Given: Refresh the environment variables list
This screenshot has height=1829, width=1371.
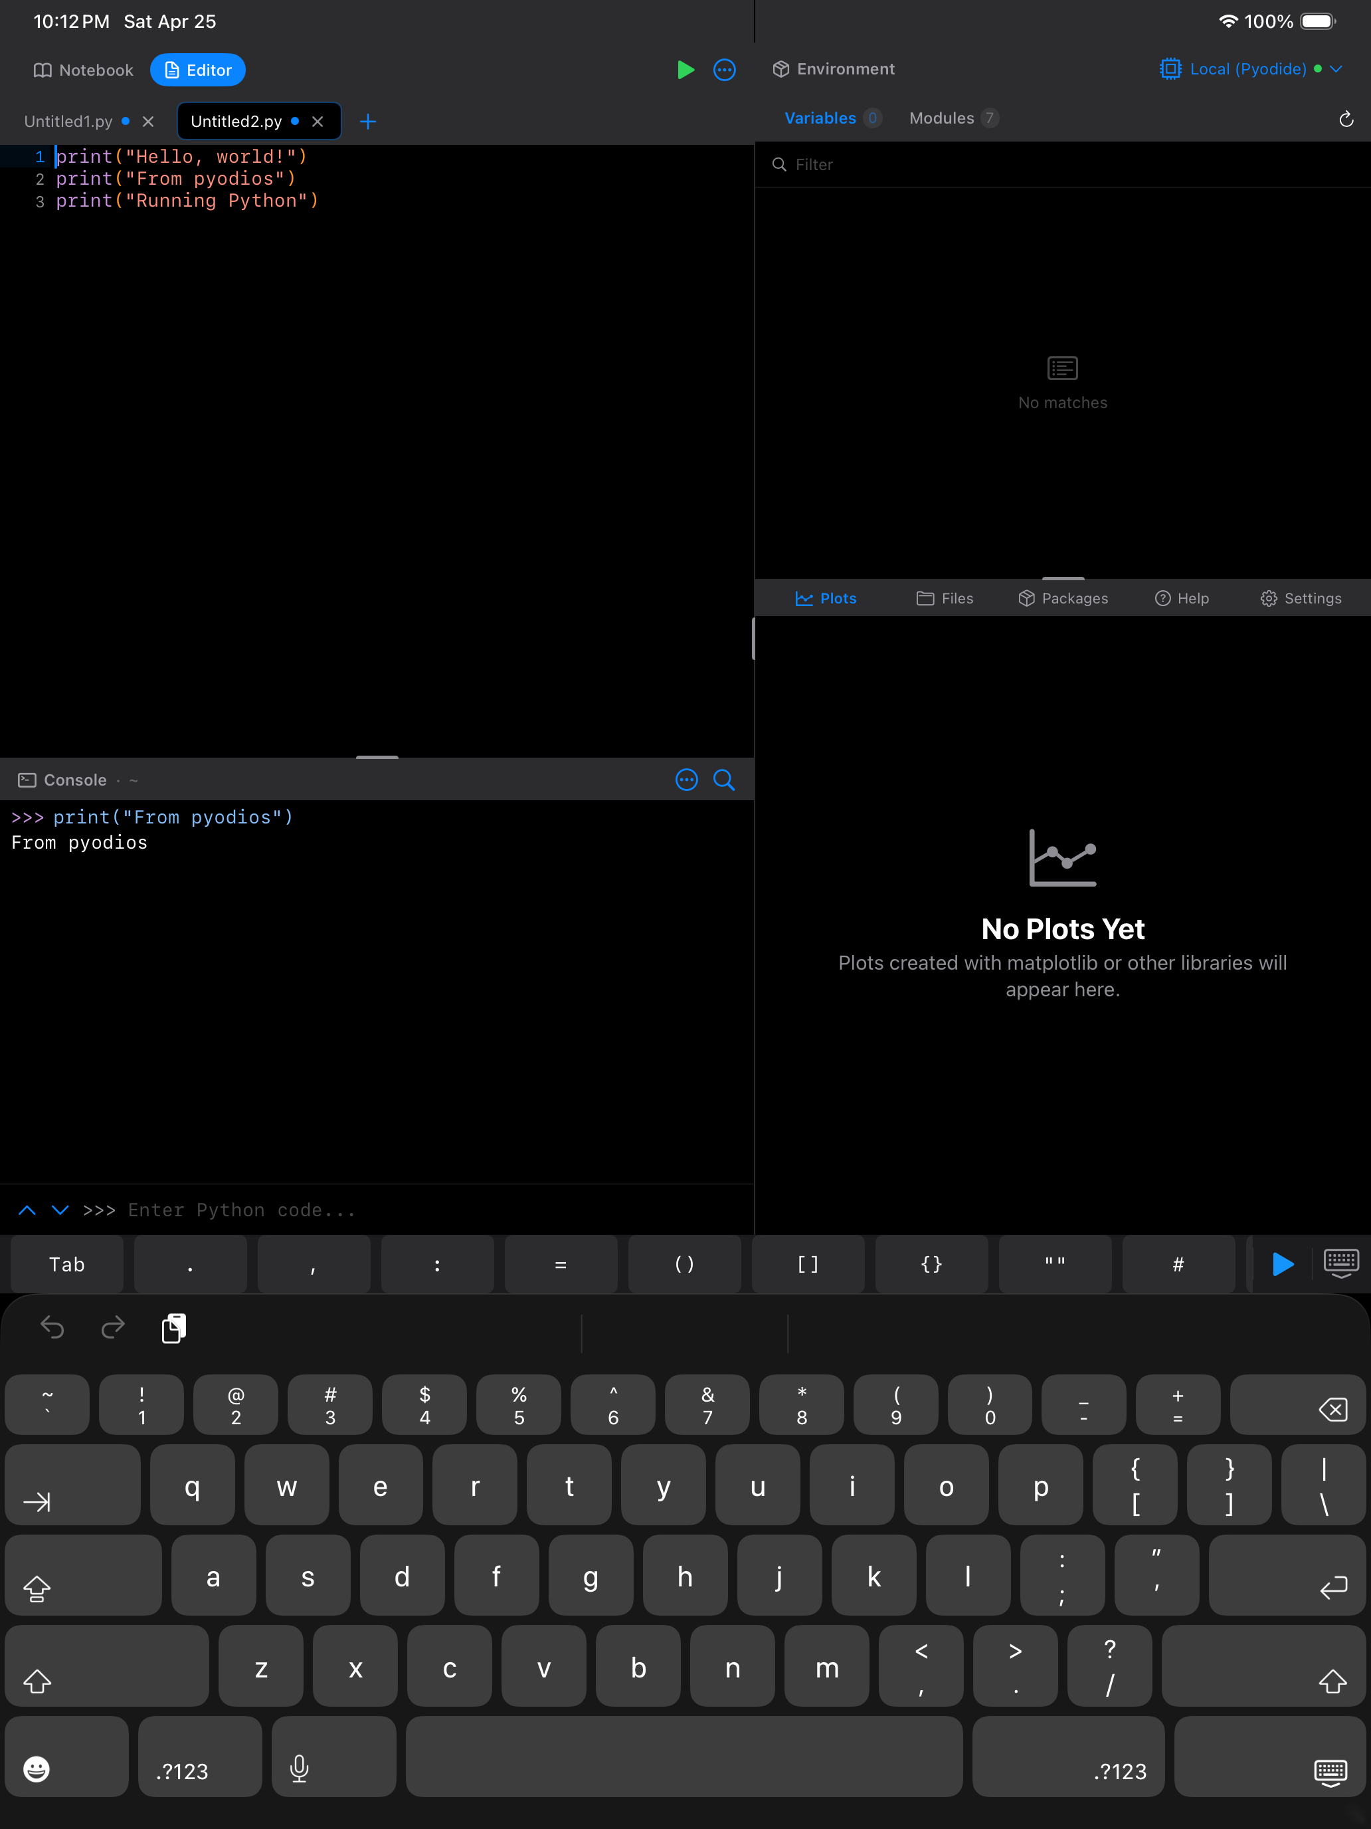Looking at the screenshot, I should 1345,119.
